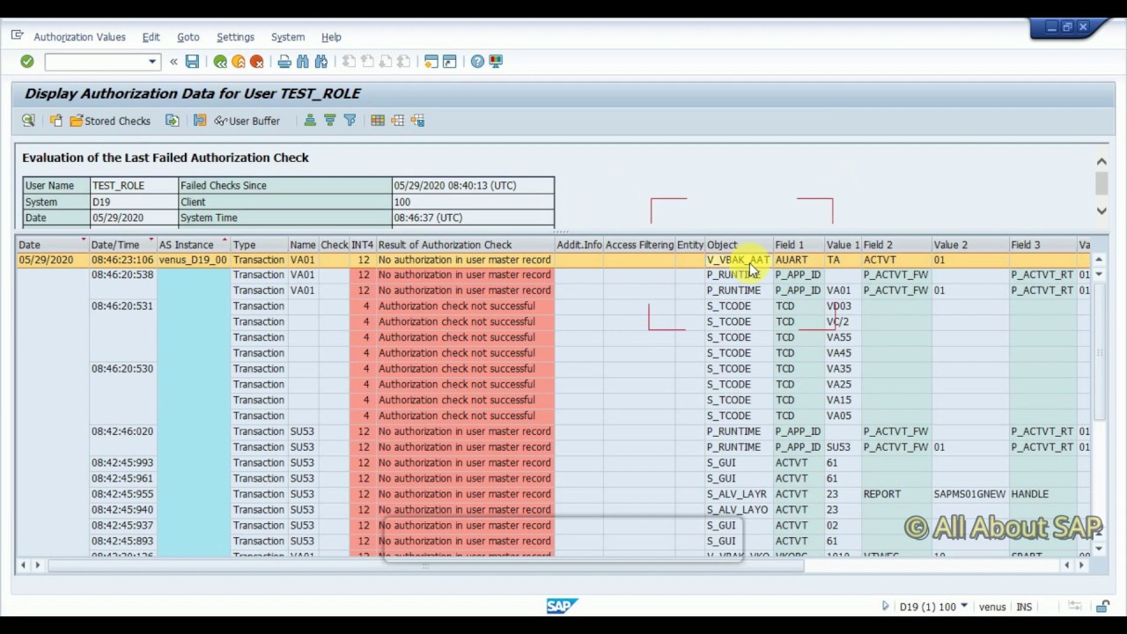Screen dimensions: 1127x634
Task: Click the Sort Ascending icon
Action: click(310, 121)
